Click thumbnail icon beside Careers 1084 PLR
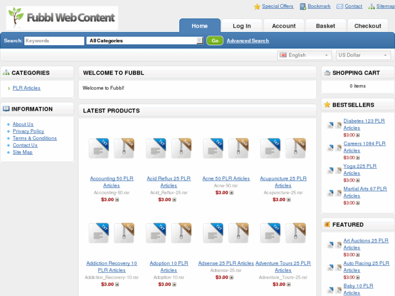395x296 pixels. [334, 148]
